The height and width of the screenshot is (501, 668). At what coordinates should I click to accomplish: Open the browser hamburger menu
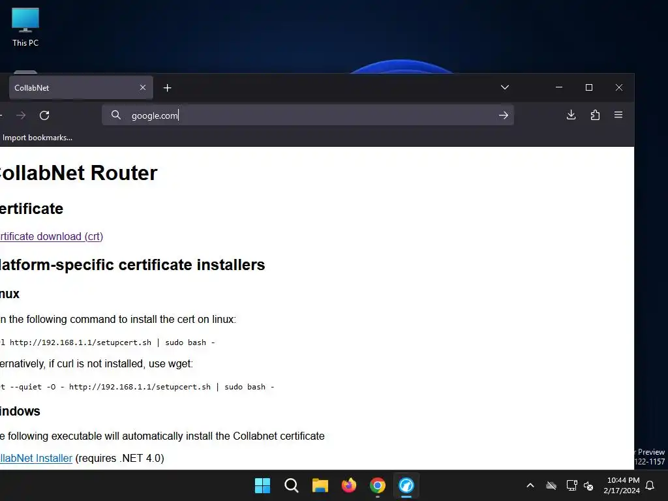[x=618, y=115]
